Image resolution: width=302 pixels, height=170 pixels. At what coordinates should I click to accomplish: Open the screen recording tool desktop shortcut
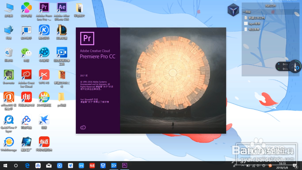[62, 56]
